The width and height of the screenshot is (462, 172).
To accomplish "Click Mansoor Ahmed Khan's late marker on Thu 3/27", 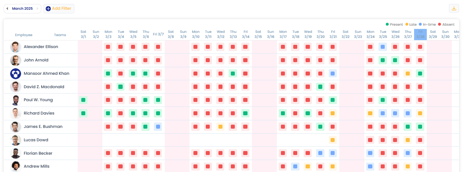I will [408, 74].
